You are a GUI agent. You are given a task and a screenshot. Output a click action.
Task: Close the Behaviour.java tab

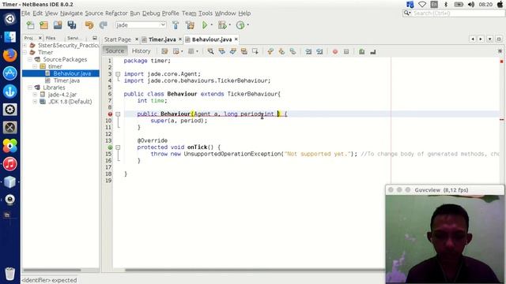tap(236, 39)
